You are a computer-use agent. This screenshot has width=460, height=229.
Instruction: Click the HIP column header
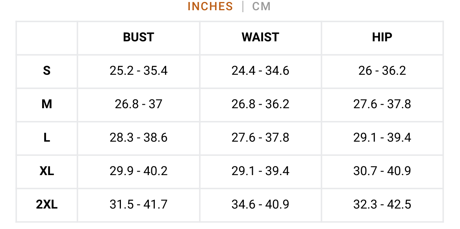pos(382,37)
